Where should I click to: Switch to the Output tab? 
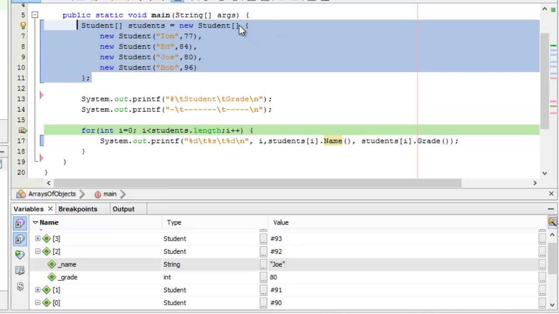point(124,209)
